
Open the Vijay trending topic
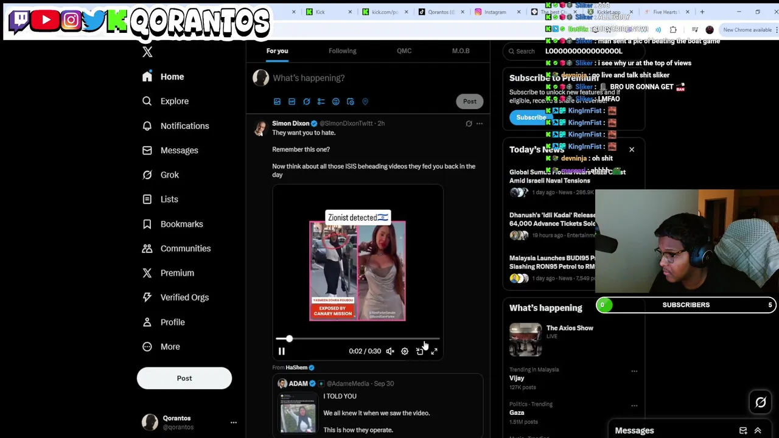tap(517, 378)
